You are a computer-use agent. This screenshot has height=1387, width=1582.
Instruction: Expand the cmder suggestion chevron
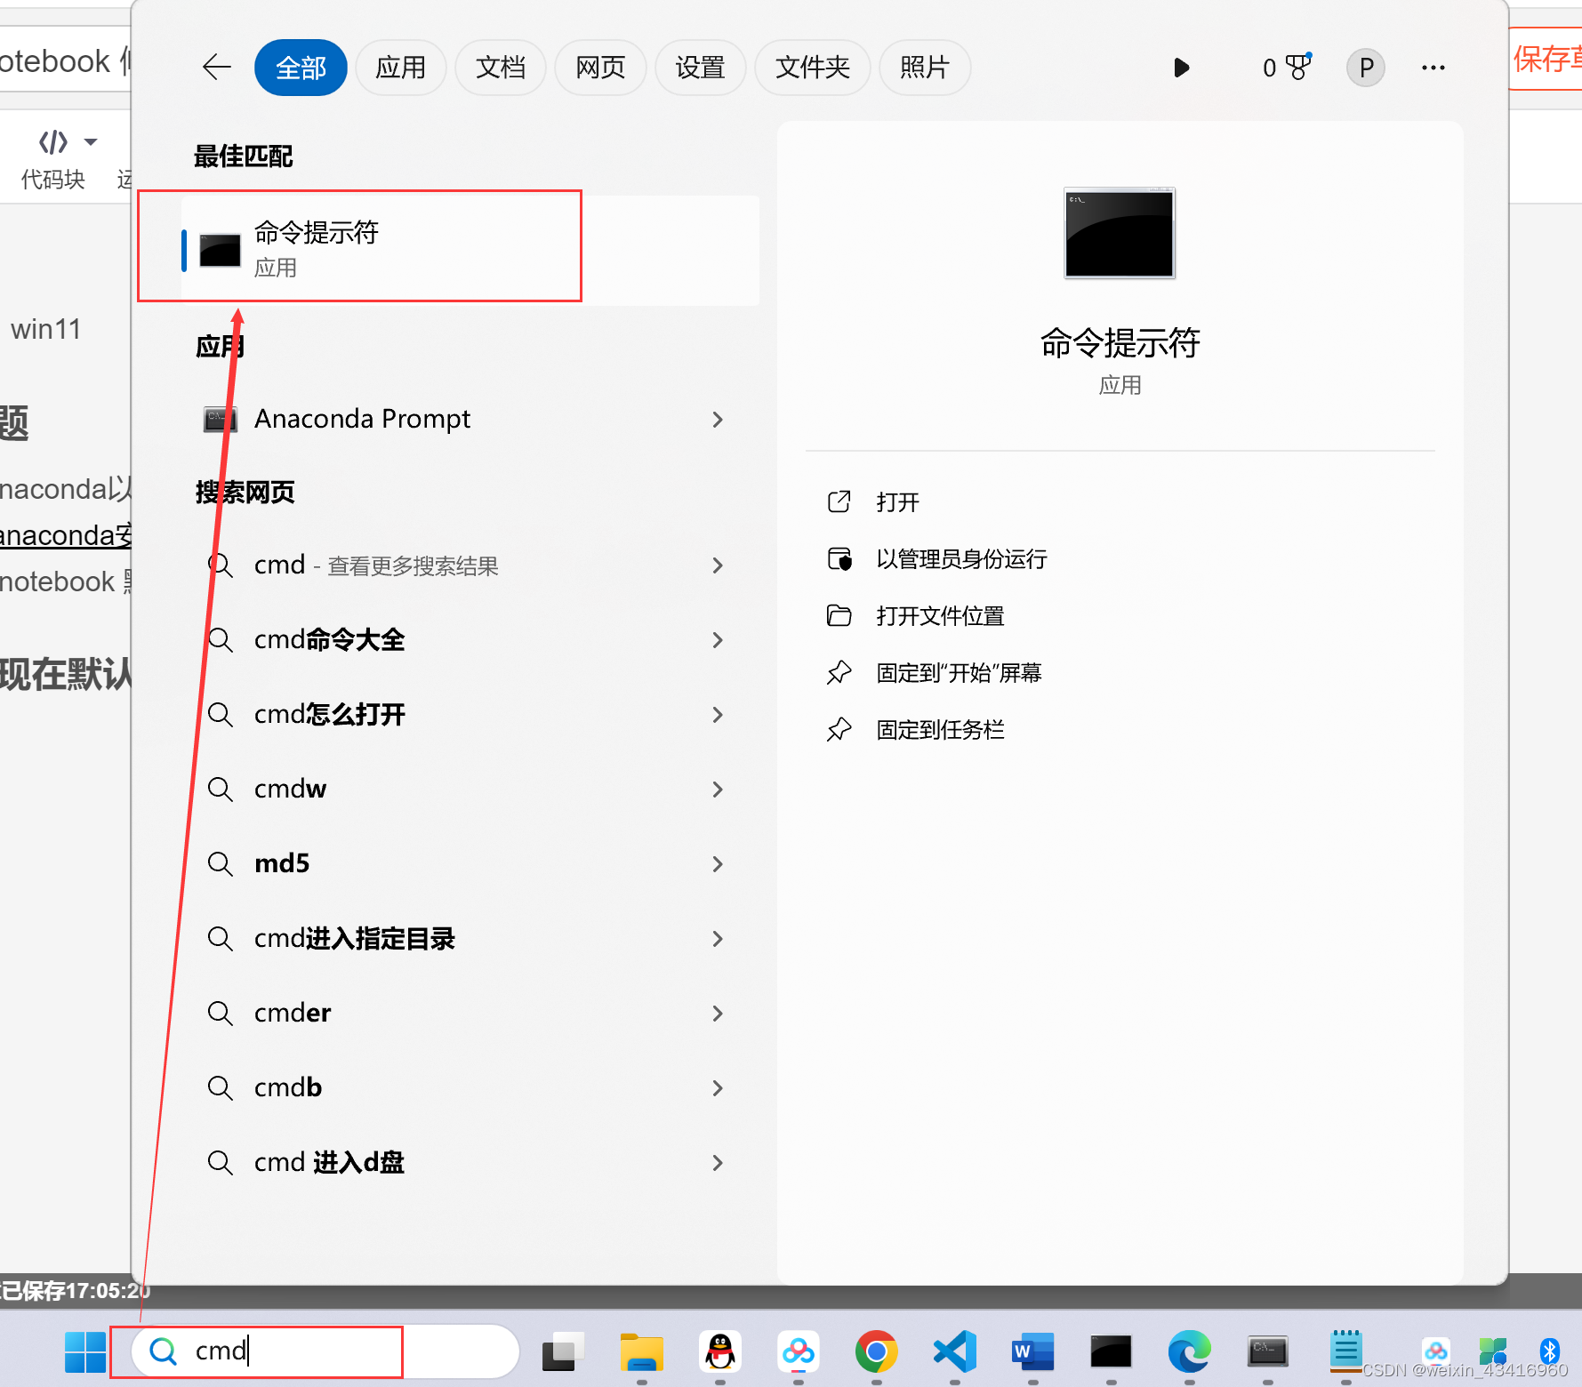718,1014
